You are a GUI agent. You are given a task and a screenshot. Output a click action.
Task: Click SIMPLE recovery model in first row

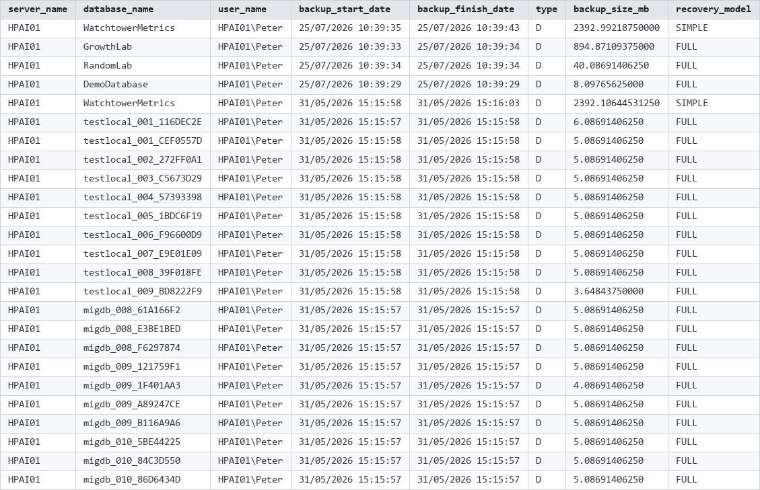pos(714,28)
